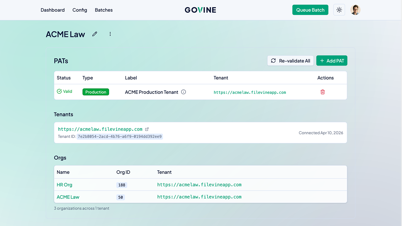Image resolution: width=402 pixels, height=226 pixels.
Task: Click the Connected Apr 10, 2026 text
Action: coord(321,133)
